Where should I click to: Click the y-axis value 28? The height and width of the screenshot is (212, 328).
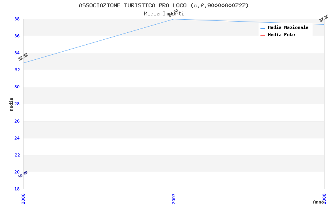coord(17,104)
